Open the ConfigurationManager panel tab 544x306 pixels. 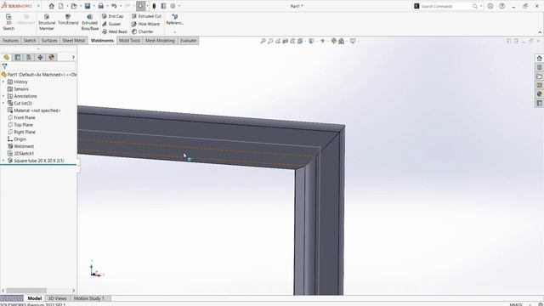pos(29,57)
